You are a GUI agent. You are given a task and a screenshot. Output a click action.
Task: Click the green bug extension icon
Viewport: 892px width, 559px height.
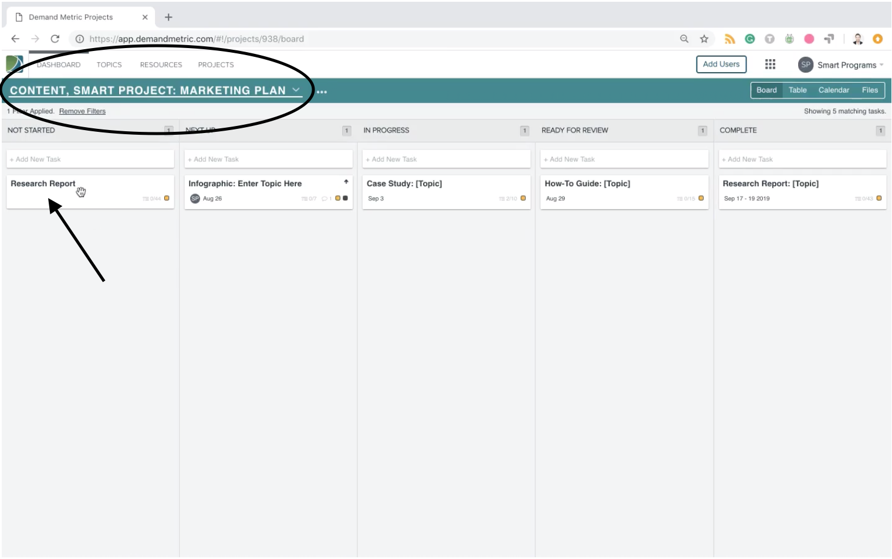coord(789,39)
